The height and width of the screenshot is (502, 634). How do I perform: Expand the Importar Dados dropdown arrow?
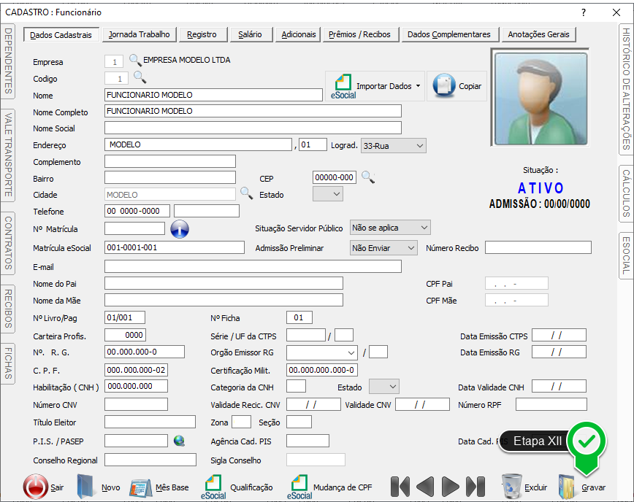pyautogui.click(x=418, y=86)
